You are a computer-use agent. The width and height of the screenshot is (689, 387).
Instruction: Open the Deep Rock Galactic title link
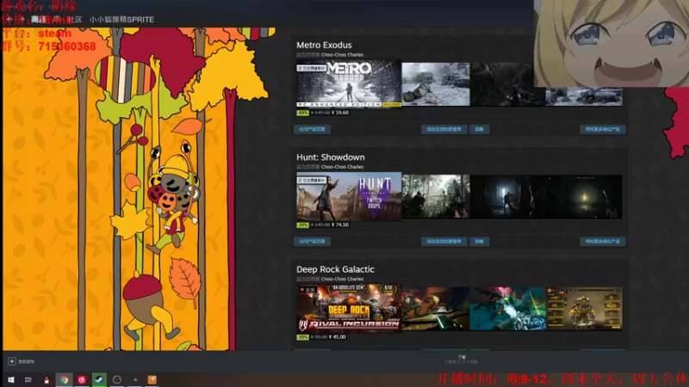335,269
